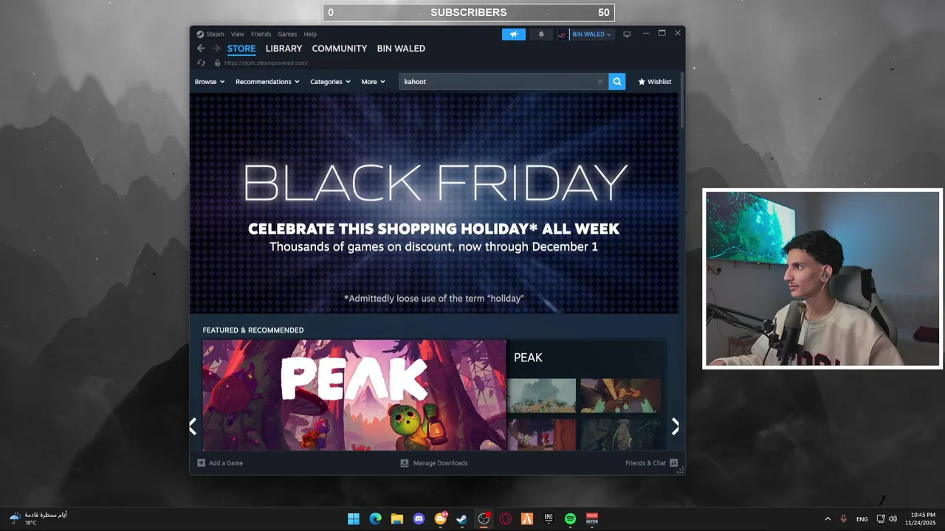
Task: Open the BIN WALED profile tab
Action: 401,49
